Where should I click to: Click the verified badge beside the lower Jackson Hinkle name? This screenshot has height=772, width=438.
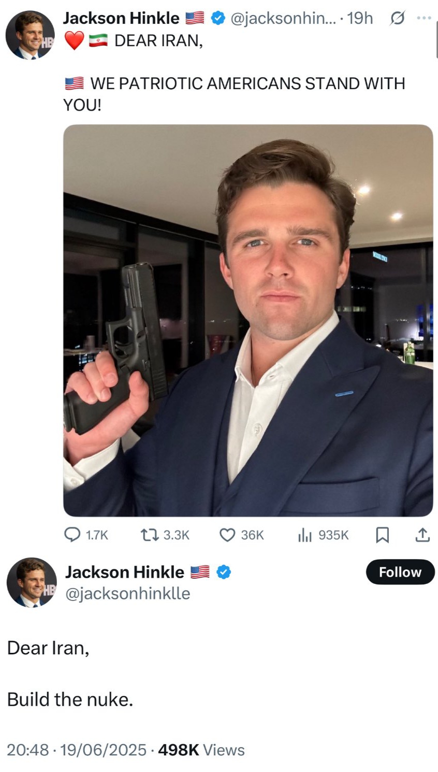point(223,572)
